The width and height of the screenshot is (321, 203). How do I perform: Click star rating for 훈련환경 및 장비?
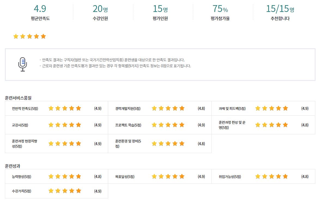point(168,144)
